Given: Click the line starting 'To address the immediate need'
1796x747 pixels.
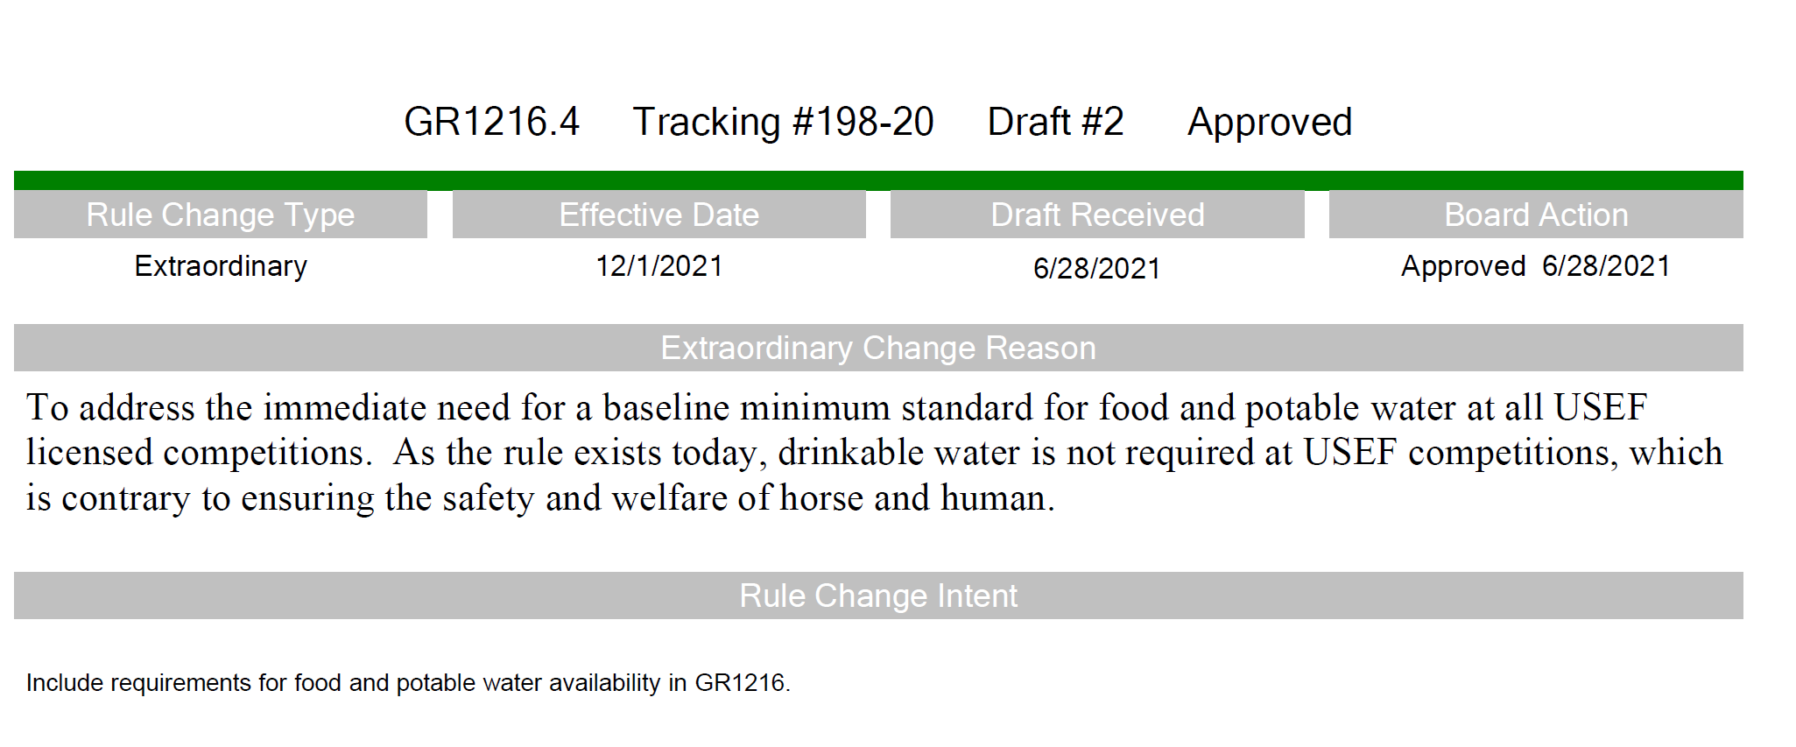Looking at the screenshot, I should point(836,408).
